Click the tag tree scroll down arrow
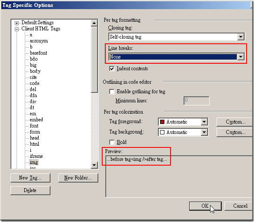Viewport: 254px width, 222px height. coord(94,165)
